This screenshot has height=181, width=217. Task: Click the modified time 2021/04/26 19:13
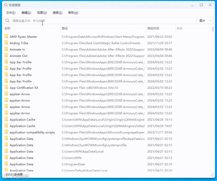click(160, 119)
